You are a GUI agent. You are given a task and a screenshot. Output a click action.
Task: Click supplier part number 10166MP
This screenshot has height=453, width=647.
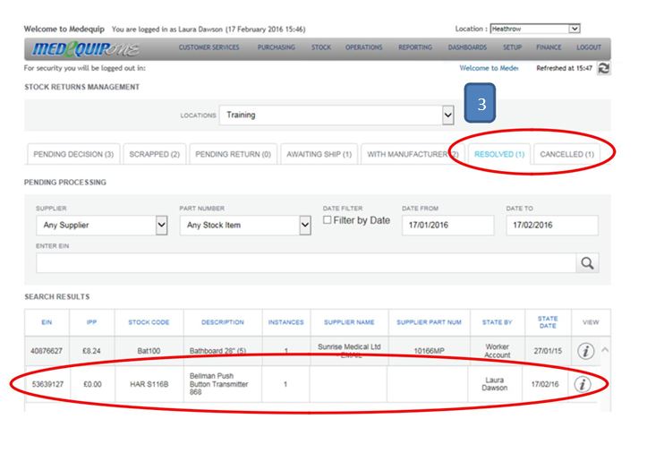pos(429,351)
